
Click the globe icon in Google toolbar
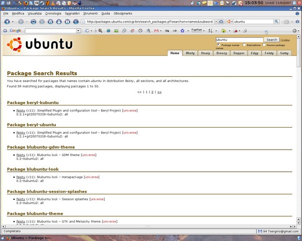(108, 31)
